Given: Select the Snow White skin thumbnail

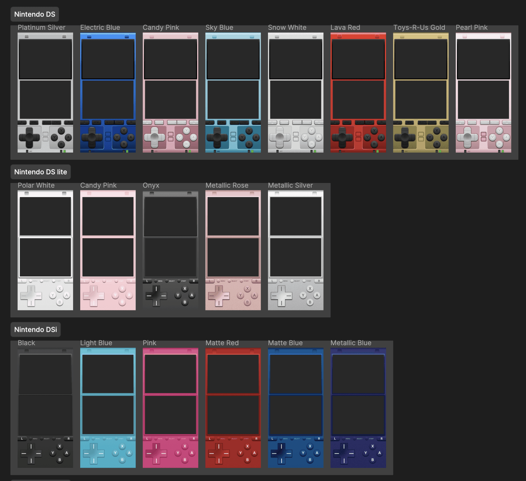Looking at the screenshot, I should (x=296, y=93).
